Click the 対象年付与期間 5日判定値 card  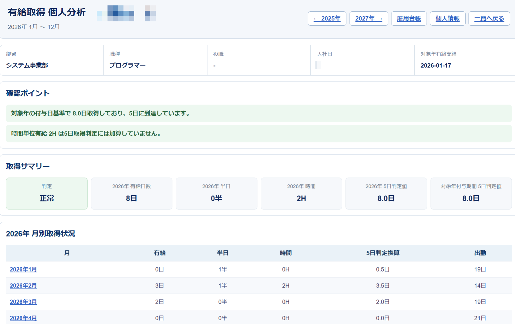pyautogui.click(x=471, y=193)
